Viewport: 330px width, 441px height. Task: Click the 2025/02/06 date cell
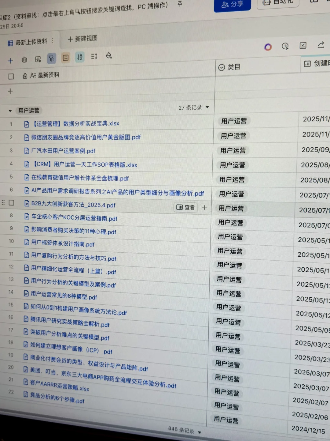(x=310, y=415)
